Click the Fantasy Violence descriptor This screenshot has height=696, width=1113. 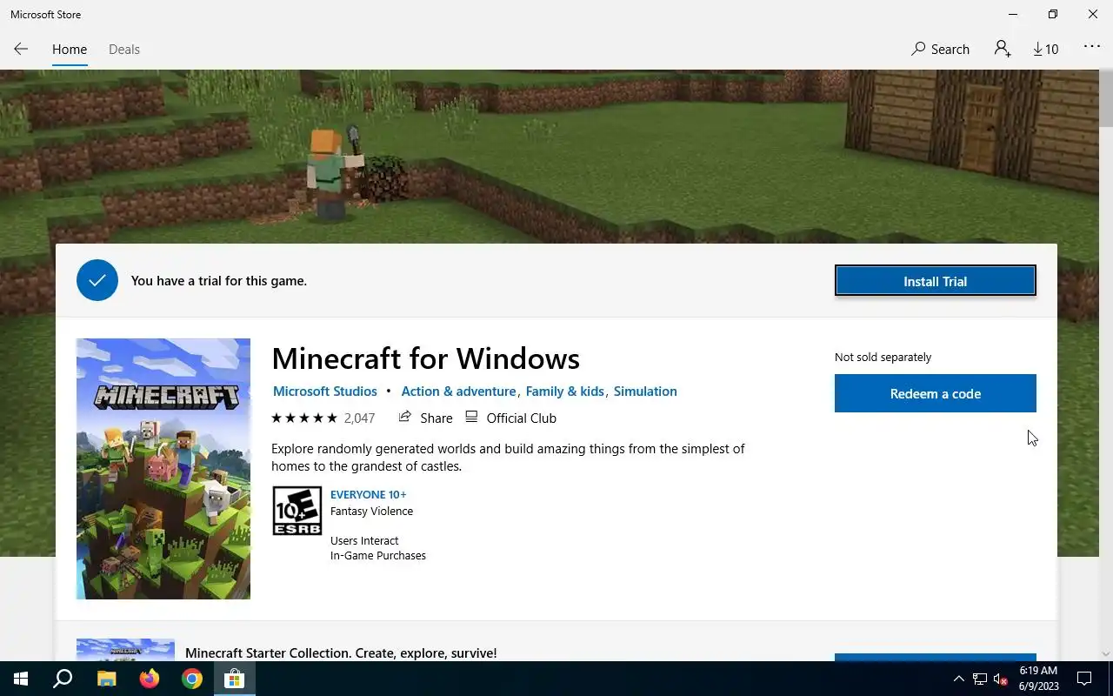(371, 512)
